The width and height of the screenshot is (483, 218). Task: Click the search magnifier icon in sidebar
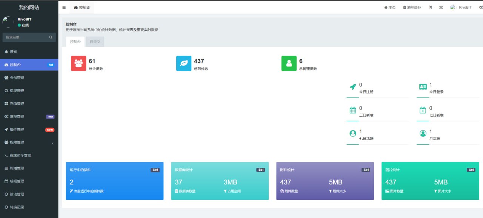51,37
